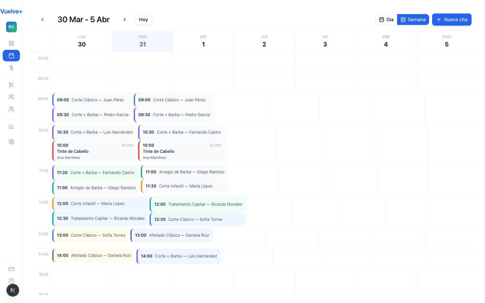The height and width of the screenshot is (303, 485).
Task: Open the scissors services icon
Action: pyautogui.click(x=11, y=85)
